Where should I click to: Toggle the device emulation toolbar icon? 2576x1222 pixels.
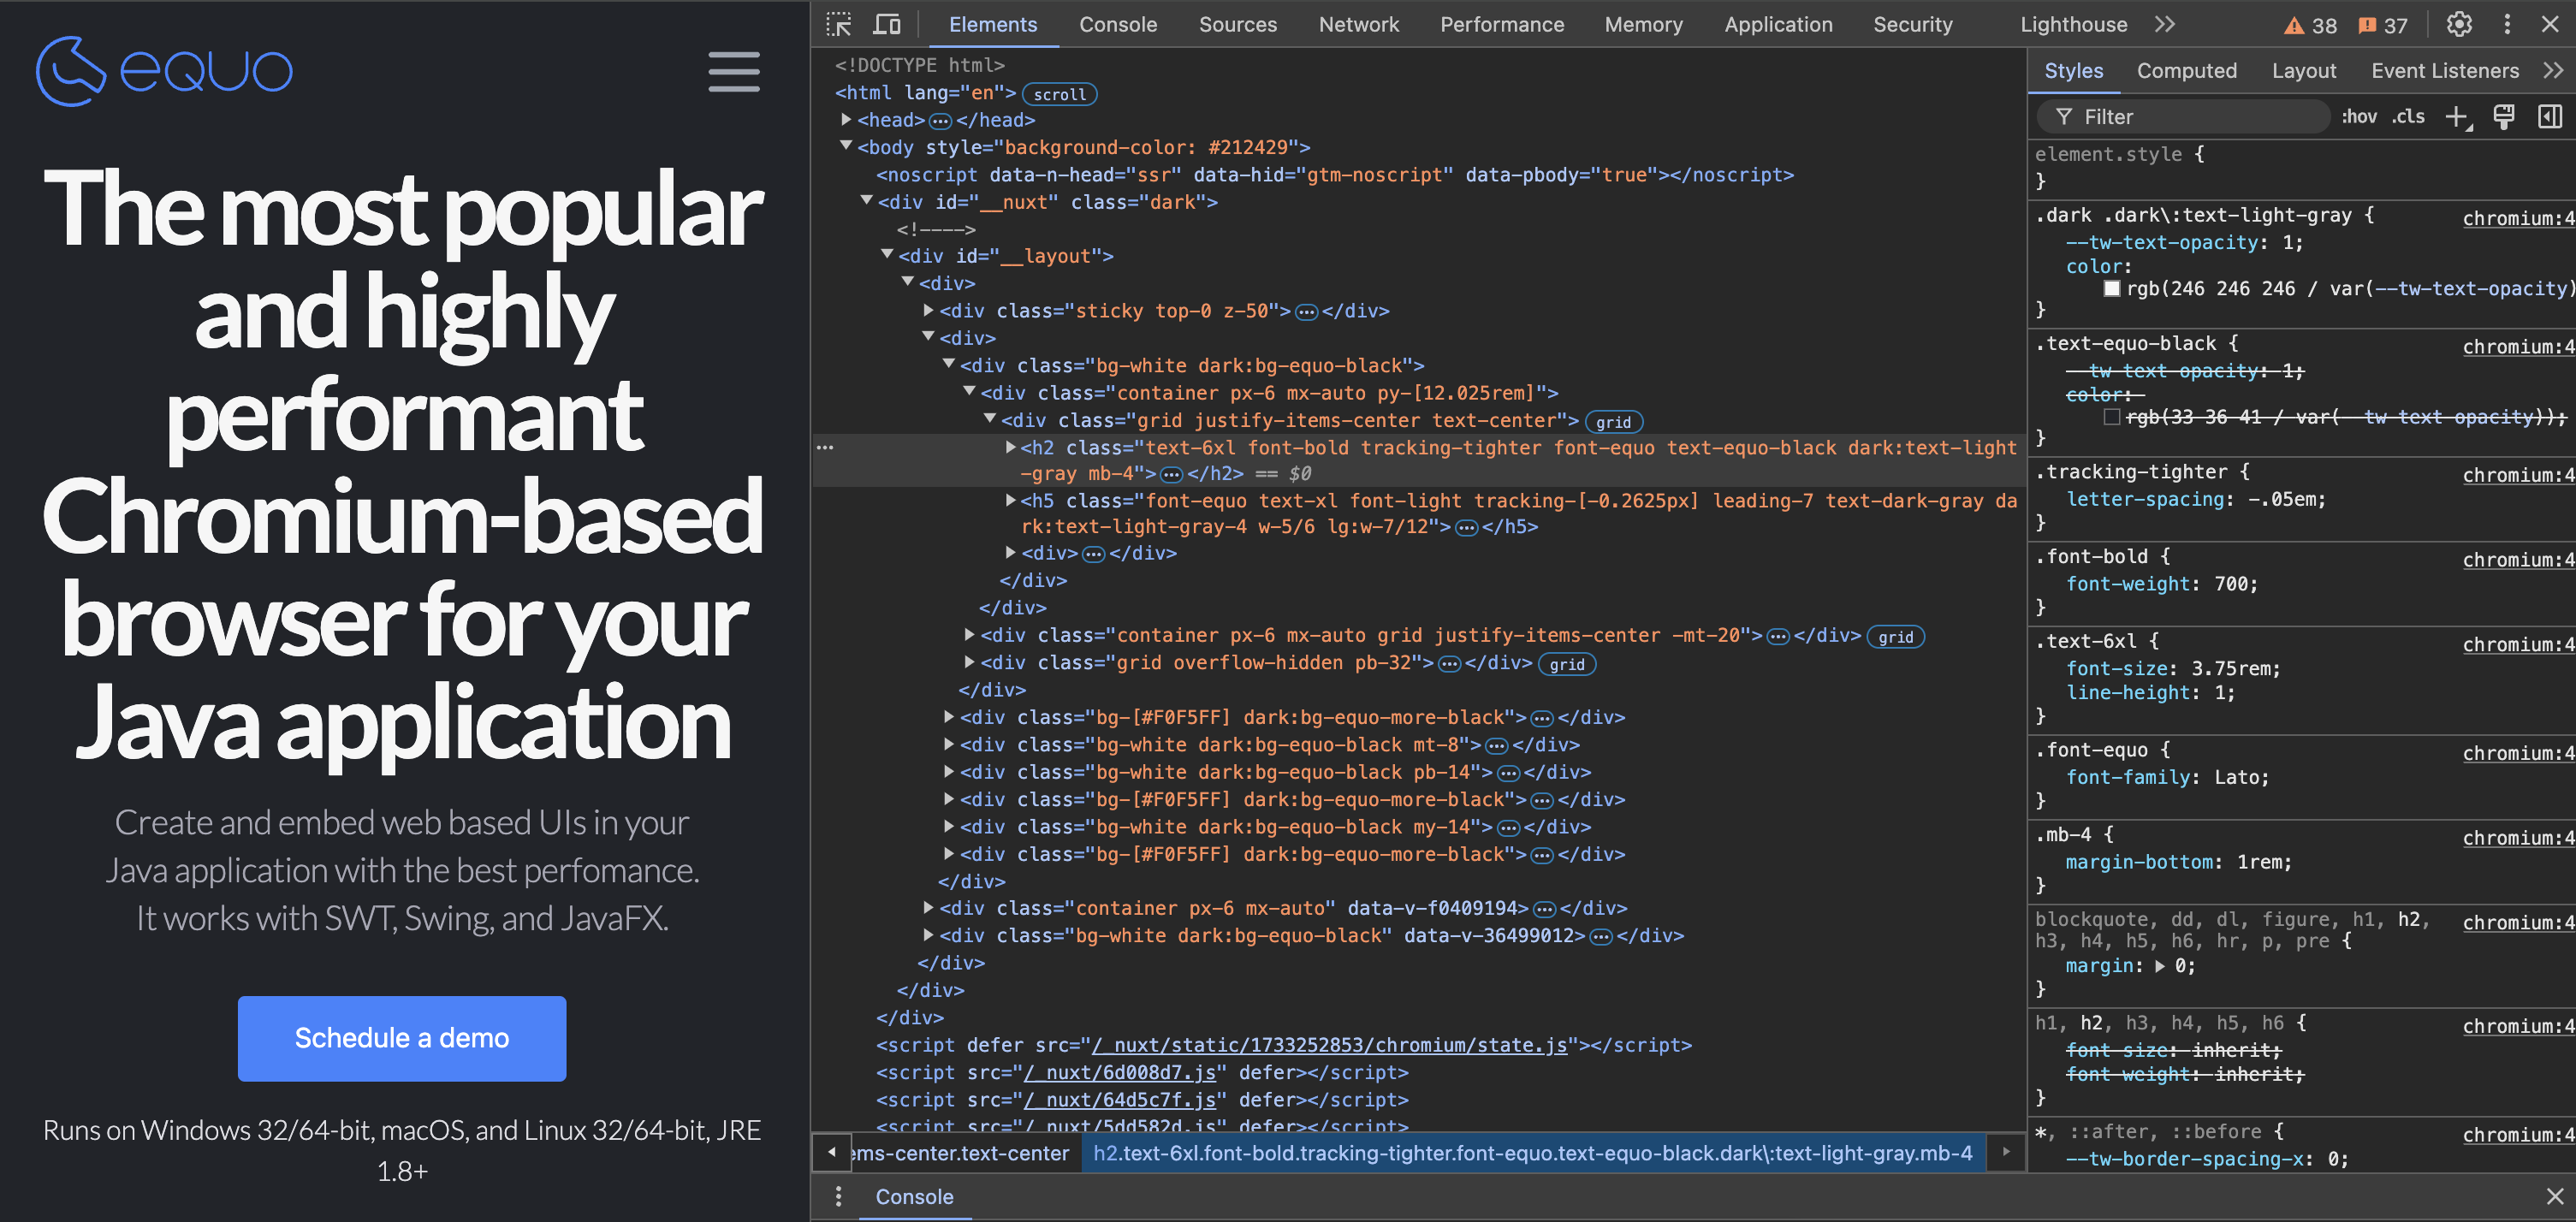point(886,24)
